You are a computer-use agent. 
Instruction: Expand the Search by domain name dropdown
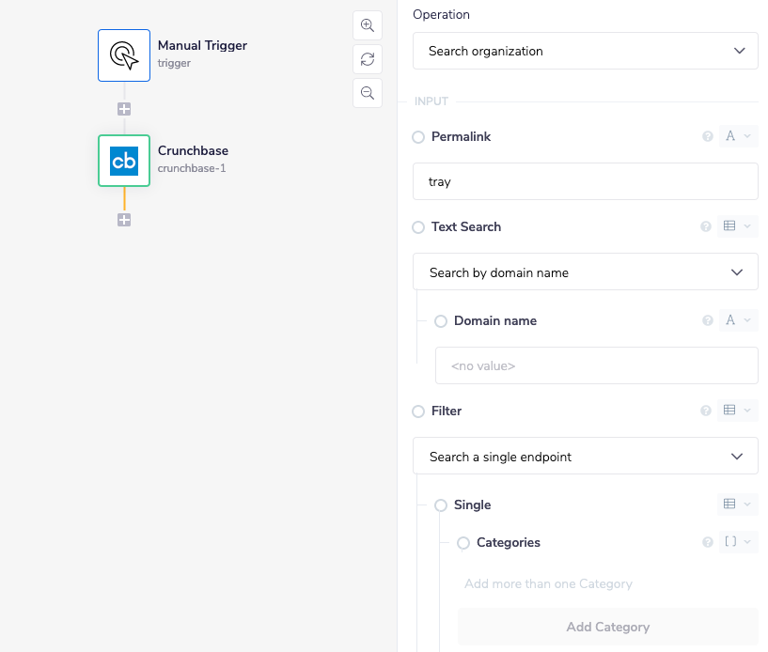tap(585, 272)
